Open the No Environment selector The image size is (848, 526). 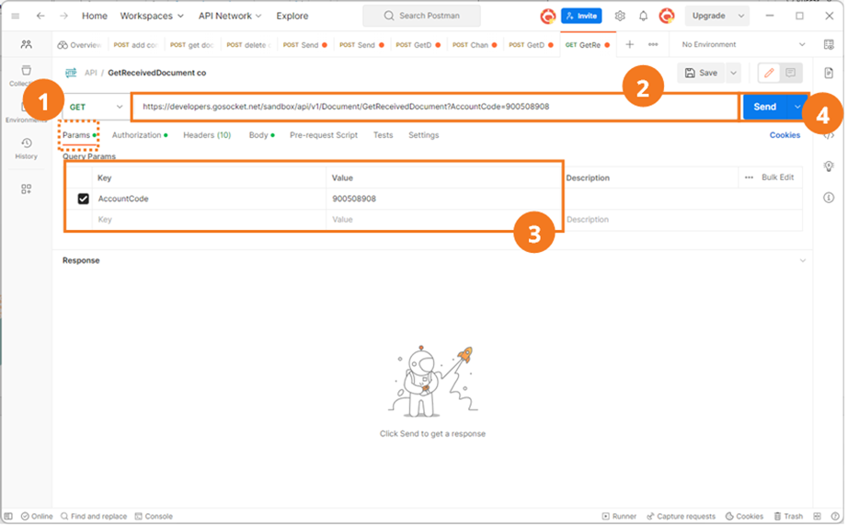pyautogui.click(x=742, y=44)
